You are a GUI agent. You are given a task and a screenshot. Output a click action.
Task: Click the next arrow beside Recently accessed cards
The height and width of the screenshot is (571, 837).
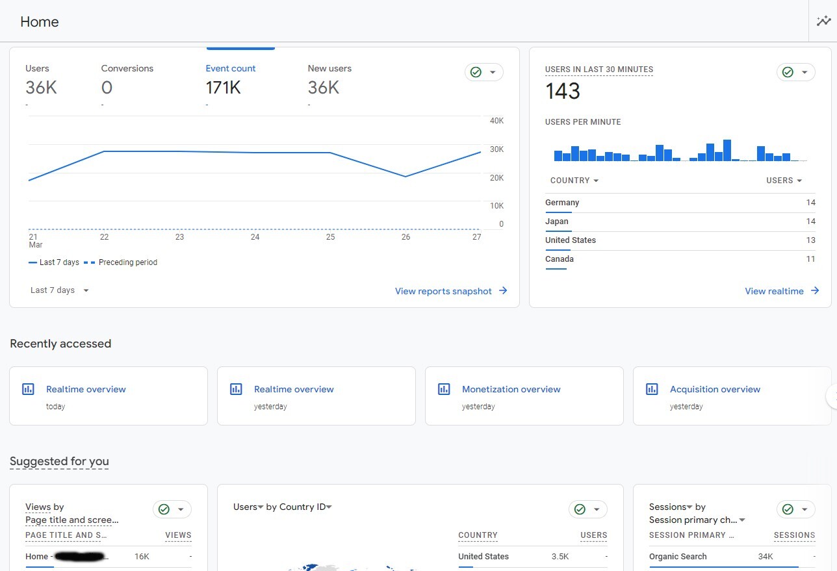click(x=832, y=396)
